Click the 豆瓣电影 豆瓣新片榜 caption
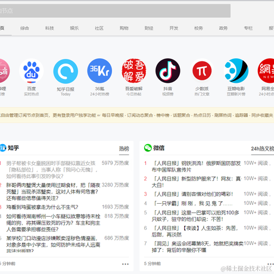The image size is (274, 274). [x=236, y=94]
